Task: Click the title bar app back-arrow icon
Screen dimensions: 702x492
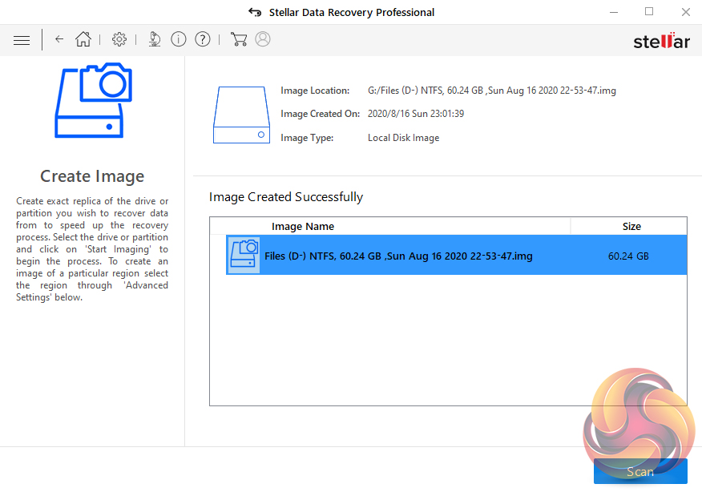Action: pos(255,12)
